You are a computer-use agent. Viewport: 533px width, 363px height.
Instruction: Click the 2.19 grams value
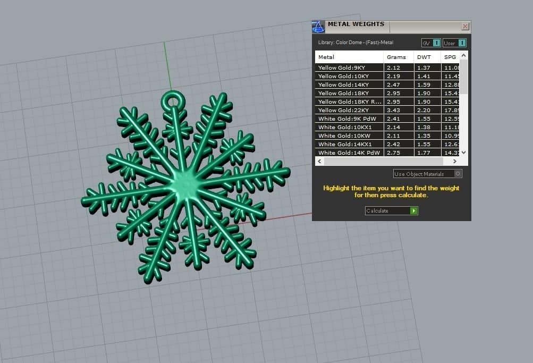(393, 76)
